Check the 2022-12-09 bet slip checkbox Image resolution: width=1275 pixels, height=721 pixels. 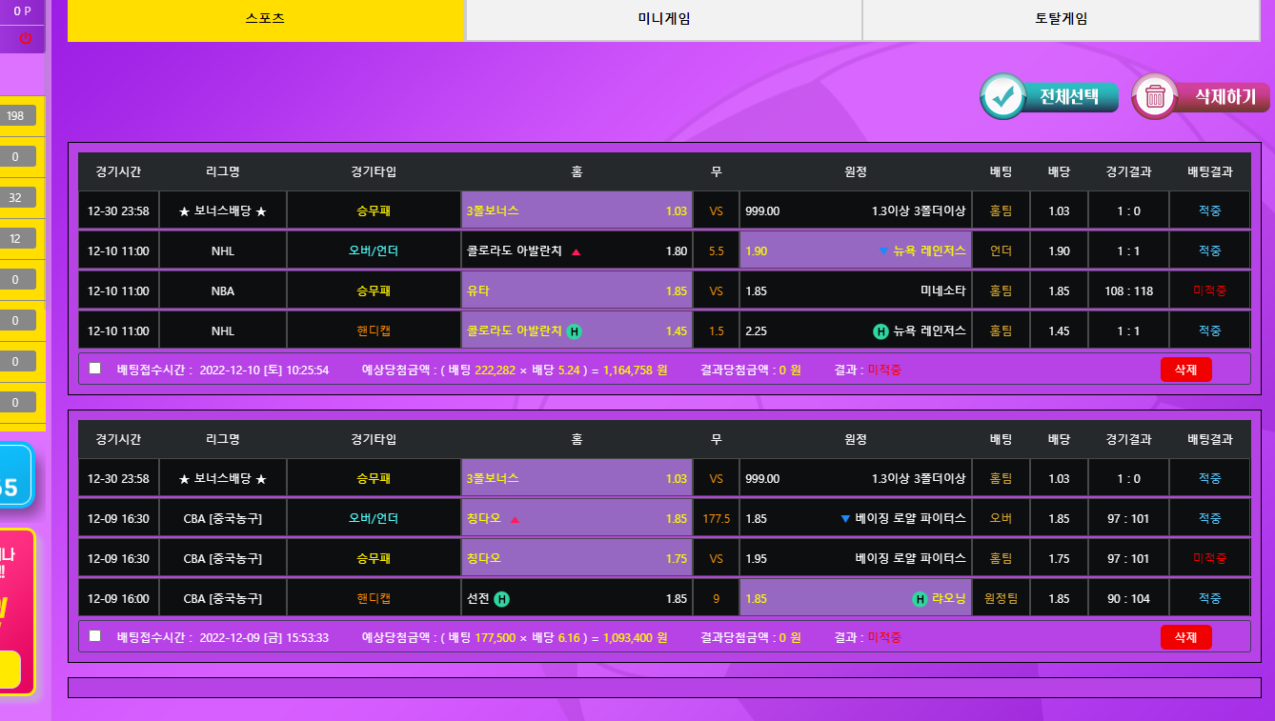tap(94, 635)
